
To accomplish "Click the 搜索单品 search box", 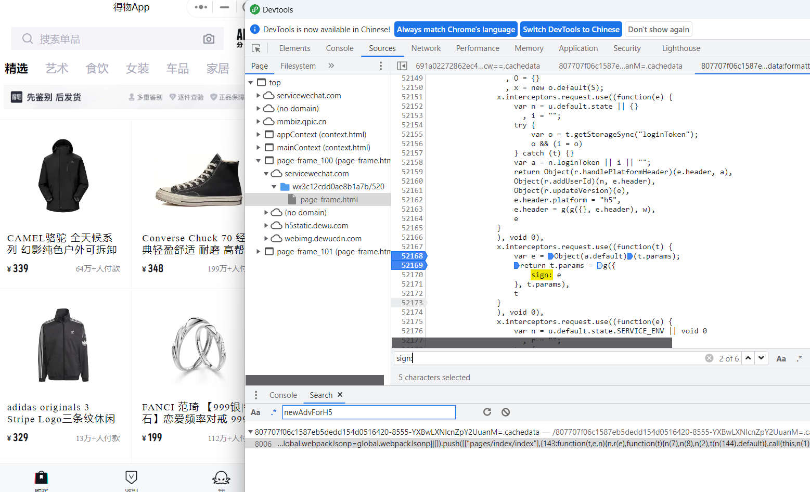I will 117,39.
